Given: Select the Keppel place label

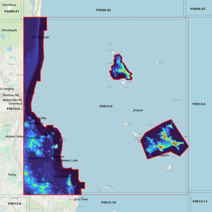Looking at the screenshot, I should [x=138, y=110].
